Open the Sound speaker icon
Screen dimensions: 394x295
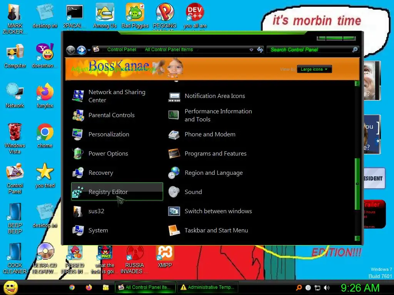coord(174,192)
